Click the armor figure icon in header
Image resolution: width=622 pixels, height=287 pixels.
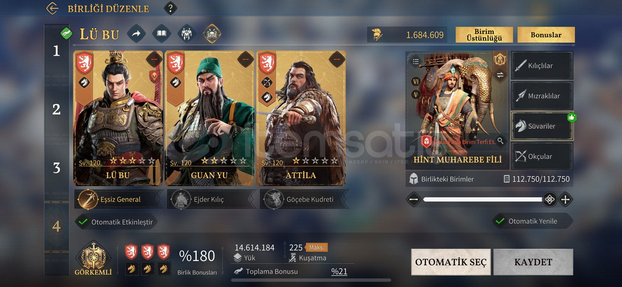[x=187, y=34]
